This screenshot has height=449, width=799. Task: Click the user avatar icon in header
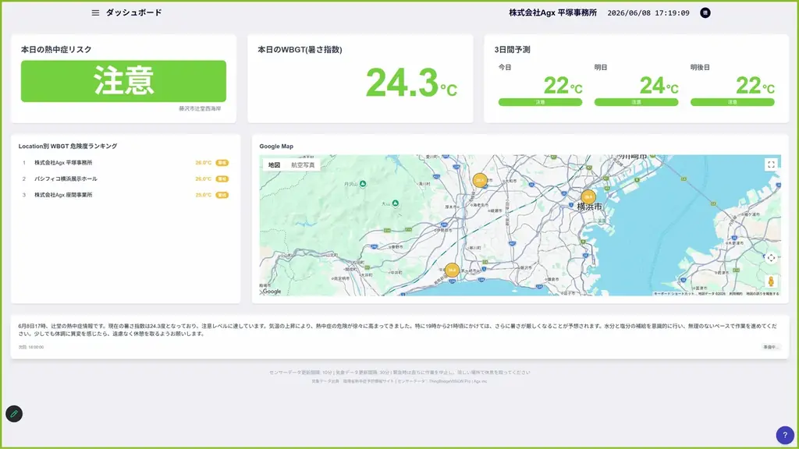(705, 12)
